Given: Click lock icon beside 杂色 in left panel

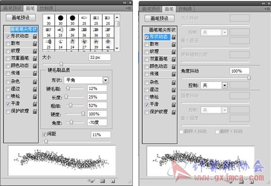Looking at the screenshot, I should (x=35, y=82).
